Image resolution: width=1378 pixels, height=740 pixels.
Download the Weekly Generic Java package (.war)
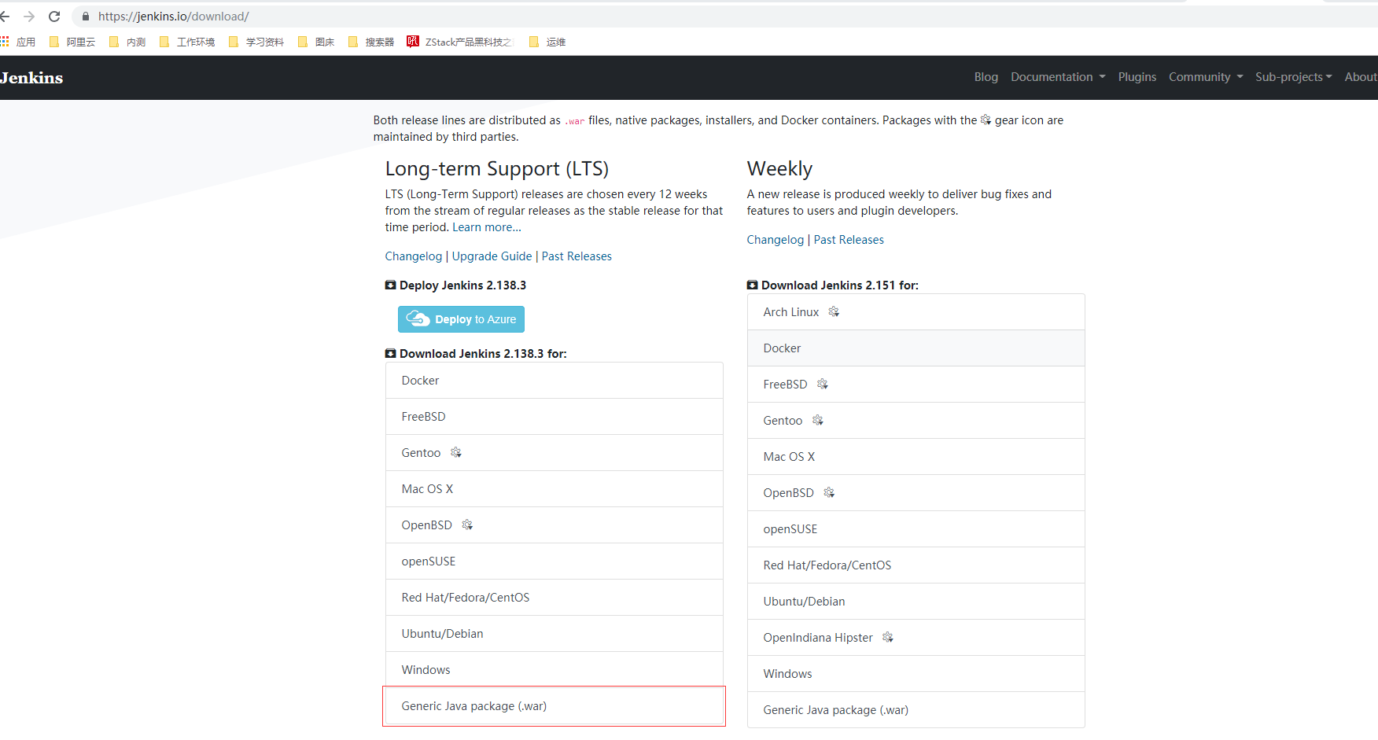916,710
